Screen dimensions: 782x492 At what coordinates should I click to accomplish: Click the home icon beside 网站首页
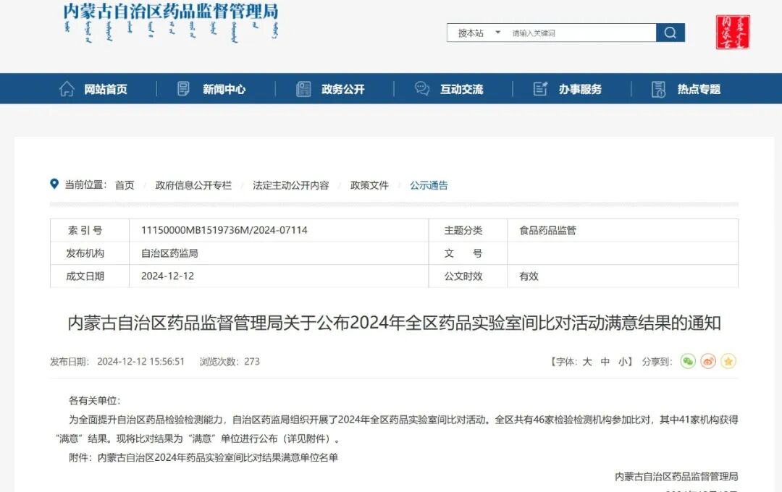67,89
